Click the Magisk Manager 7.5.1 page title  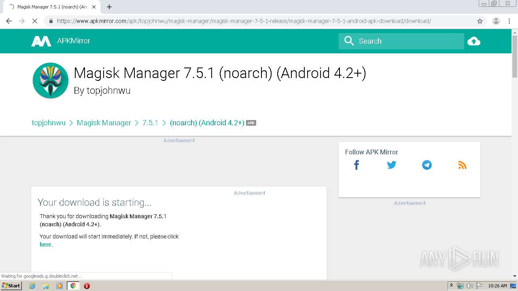(x=220, y=73)
